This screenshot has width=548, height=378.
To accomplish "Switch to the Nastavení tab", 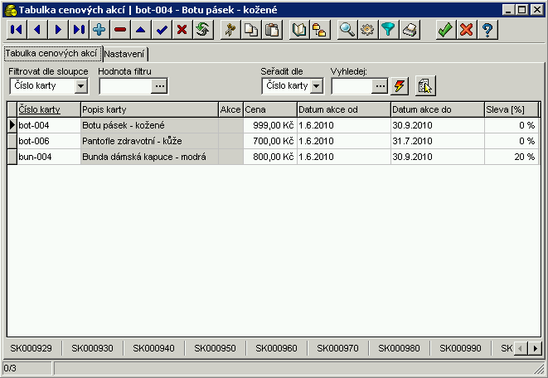I will pos(126,54).
